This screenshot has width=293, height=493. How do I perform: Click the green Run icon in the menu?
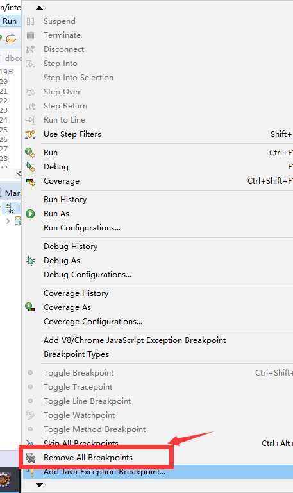click(30, 153)
